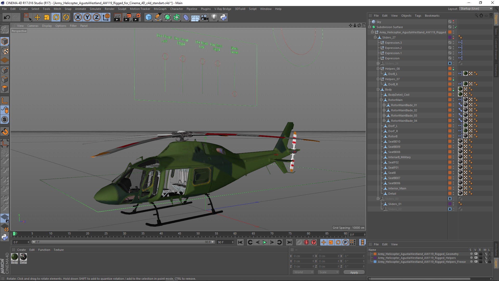
Task: Select the Move tool
Action: pyautogui.click(x=37, y=17)
